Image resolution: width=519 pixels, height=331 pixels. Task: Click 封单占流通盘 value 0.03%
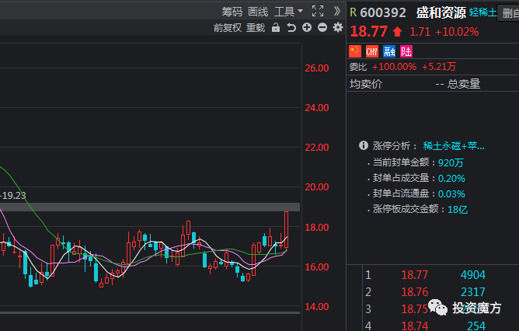(x=451, y=194)
